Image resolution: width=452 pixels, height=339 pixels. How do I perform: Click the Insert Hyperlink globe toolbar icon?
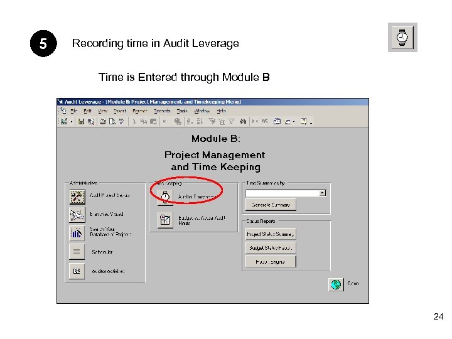(178, 121)
